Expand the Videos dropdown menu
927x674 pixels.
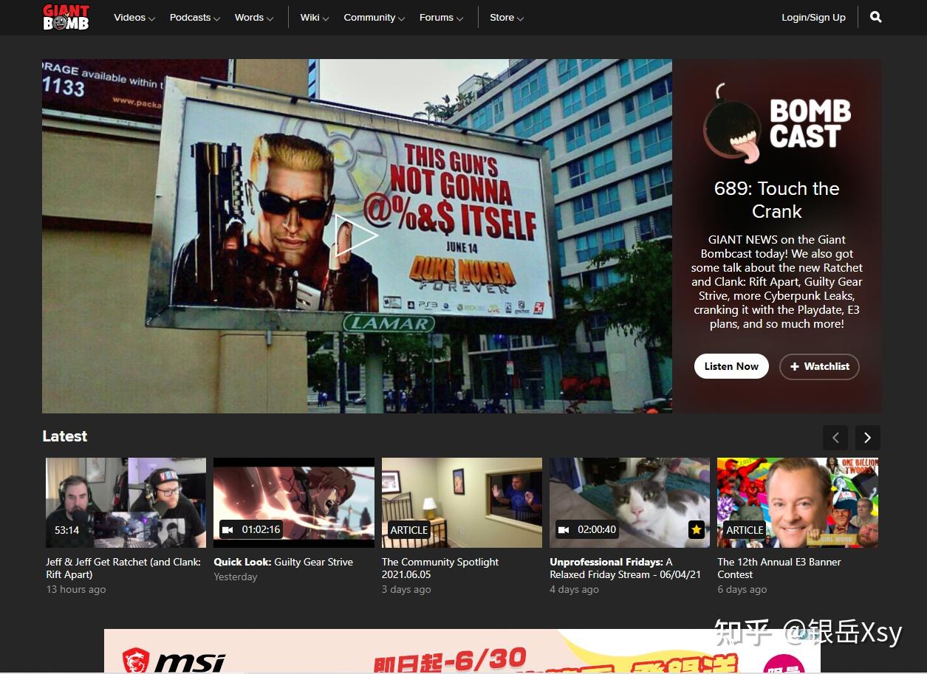(x=134, y=18)
